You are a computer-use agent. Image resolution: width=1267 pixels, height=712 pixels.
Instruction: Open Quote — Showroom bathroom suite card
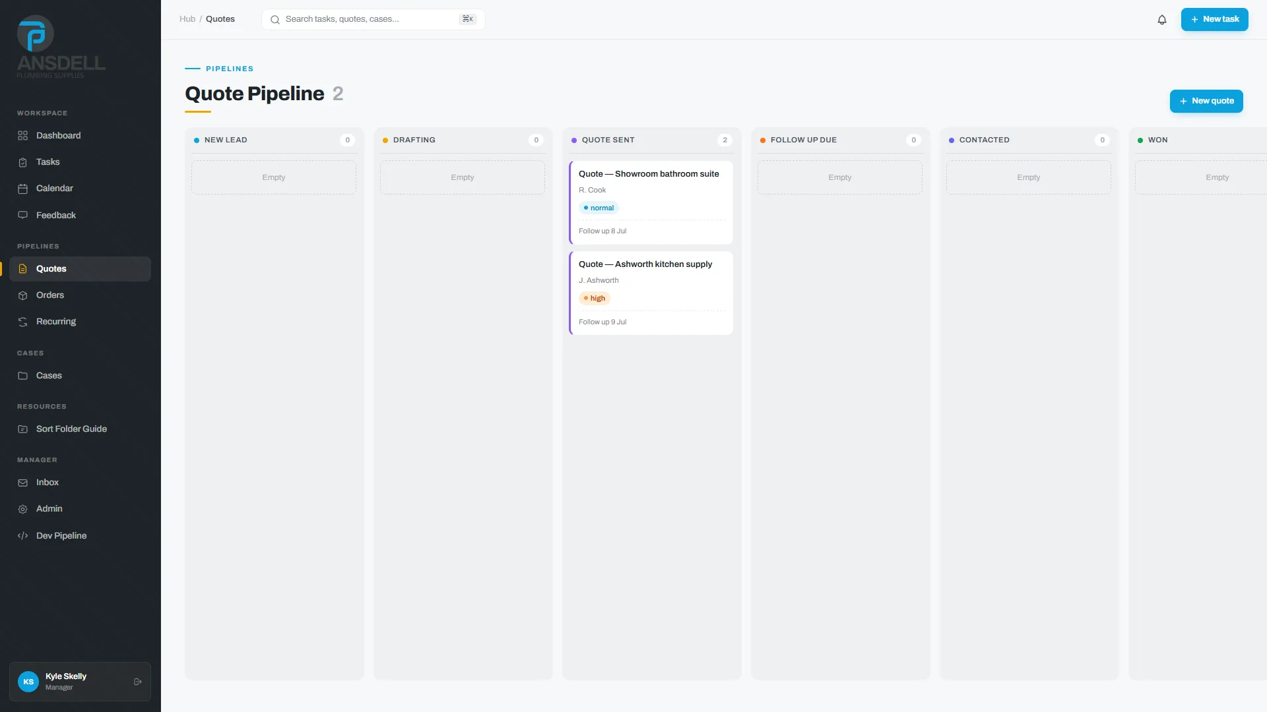651,202
